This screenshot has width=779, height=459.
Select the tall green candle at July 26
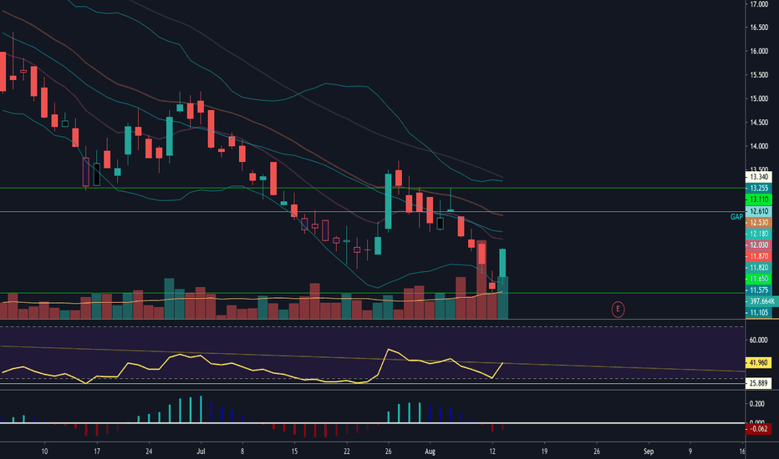click(x=388, y=201)
